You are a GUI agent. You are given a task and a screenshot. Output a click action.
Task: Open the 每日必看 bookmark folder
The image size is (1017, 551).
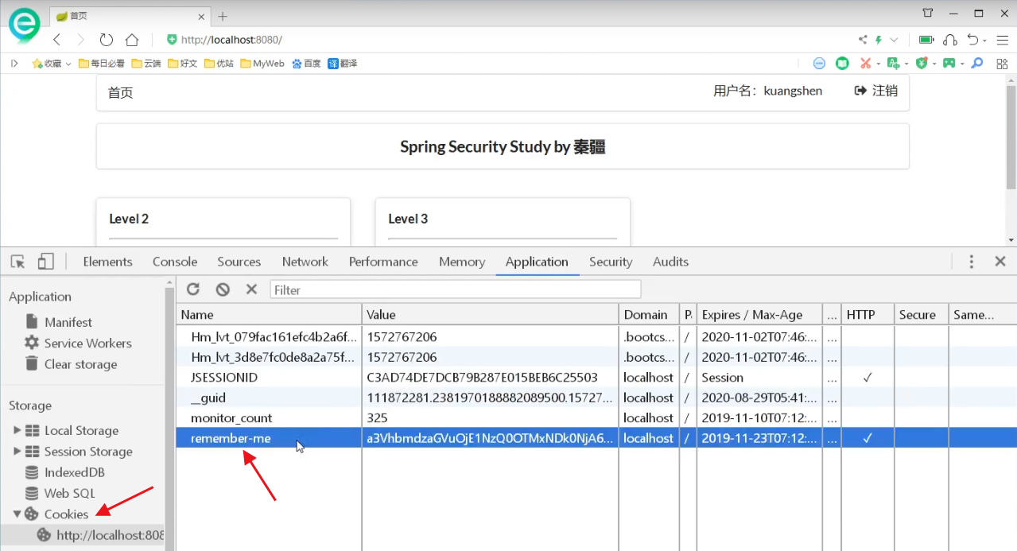tap(102, 64)
